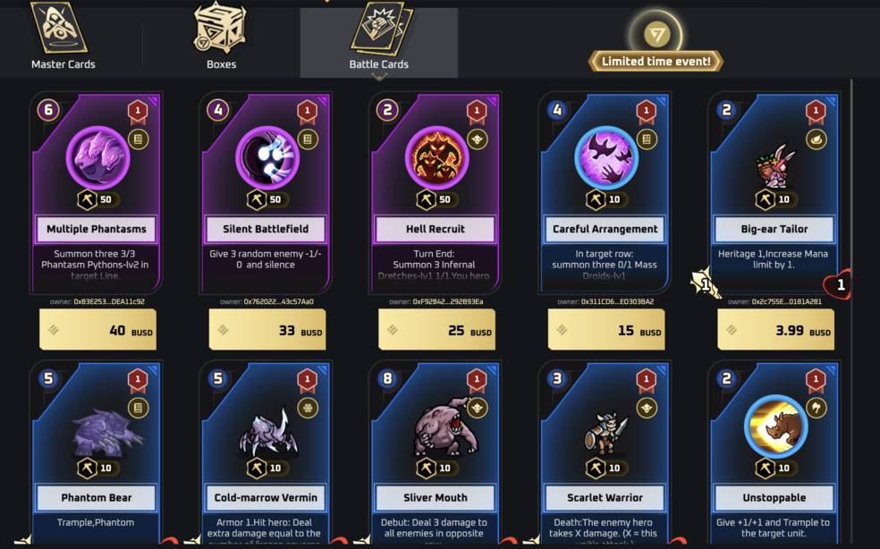Click the Silent Battlefield ghost artwork icon

tap(267, 157)
